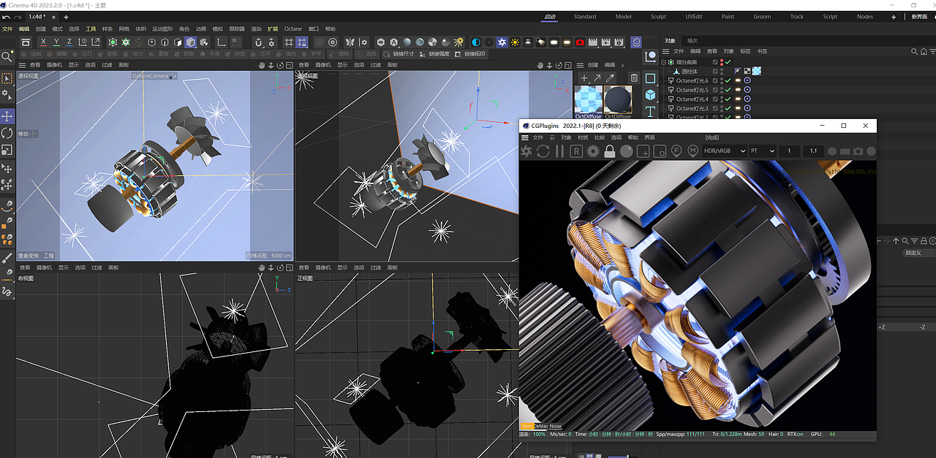
Task: Toggle the enable snap magnet icon
Action: [x=258, y=42]
